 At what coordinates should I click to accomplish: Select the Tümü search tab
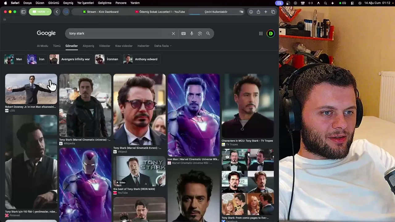click(57, 46)
